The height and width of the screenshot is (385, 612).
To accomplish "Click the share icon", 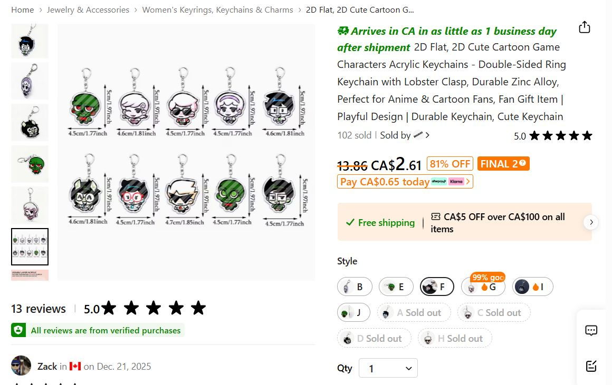I will (x=584, y=27).
